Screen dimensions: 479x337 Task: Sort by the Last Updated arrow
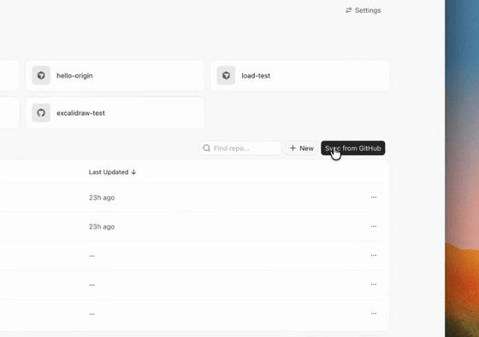click(x=133, y=172)
